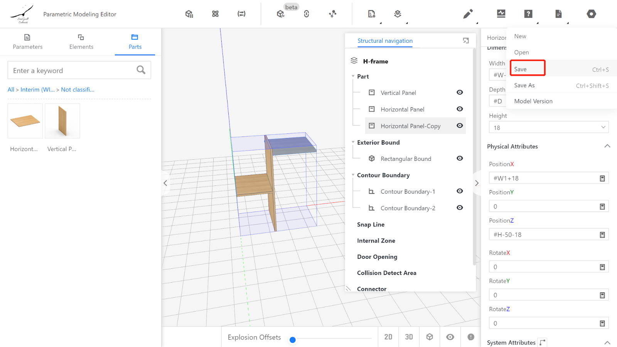Hide Contour Boundary-2 with eye icon
This screenshot has width=617, height=347.
coord(460,208)
